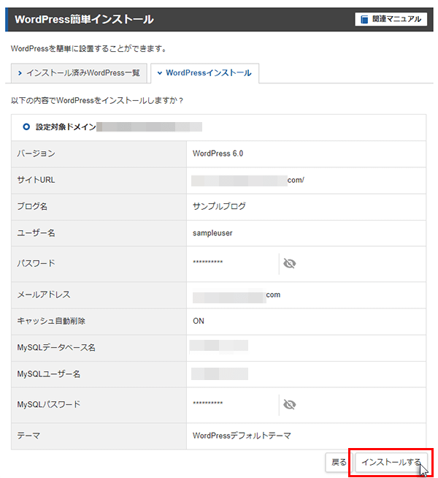Viewport: 438px width, 478px height.
Task: Click the circle icon beside 設定対象ドメイン
Action: (26, 126)
